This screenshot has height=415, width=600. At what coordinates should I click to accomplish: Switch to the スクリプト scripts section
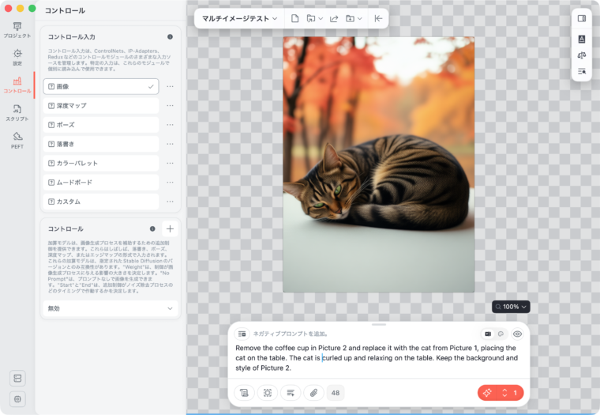[17, 112]
